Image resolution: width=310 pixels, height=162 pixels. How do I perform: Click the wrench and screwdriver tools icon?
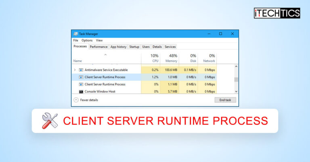click(x=50, y=121)
